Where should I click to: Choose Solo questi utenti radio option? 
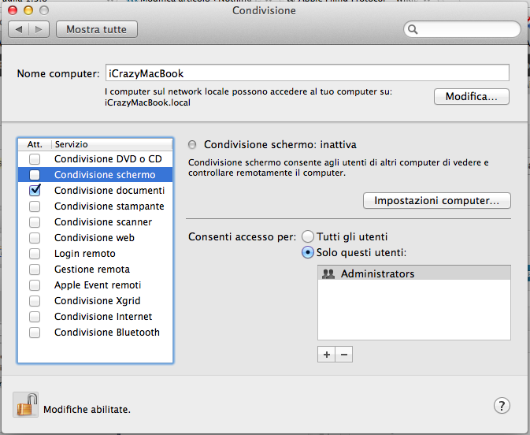pyautogui.click(x=308, y=252)
